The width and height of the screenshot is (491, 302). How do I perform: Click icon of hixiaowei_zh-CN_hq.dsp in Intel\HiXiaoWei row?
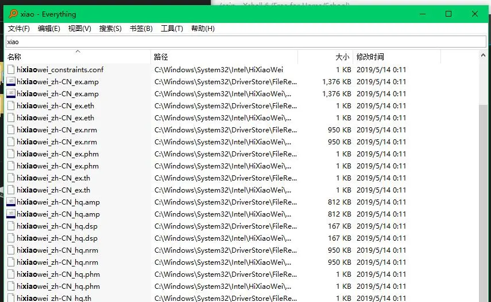pos(11,238)
